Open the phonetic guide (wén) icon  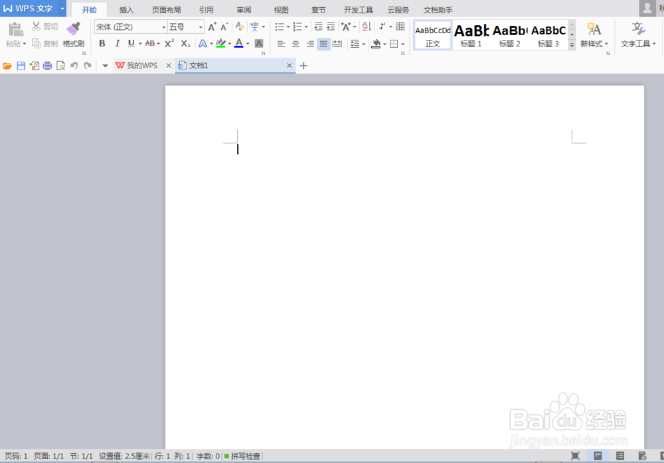(x=254, y=27)
